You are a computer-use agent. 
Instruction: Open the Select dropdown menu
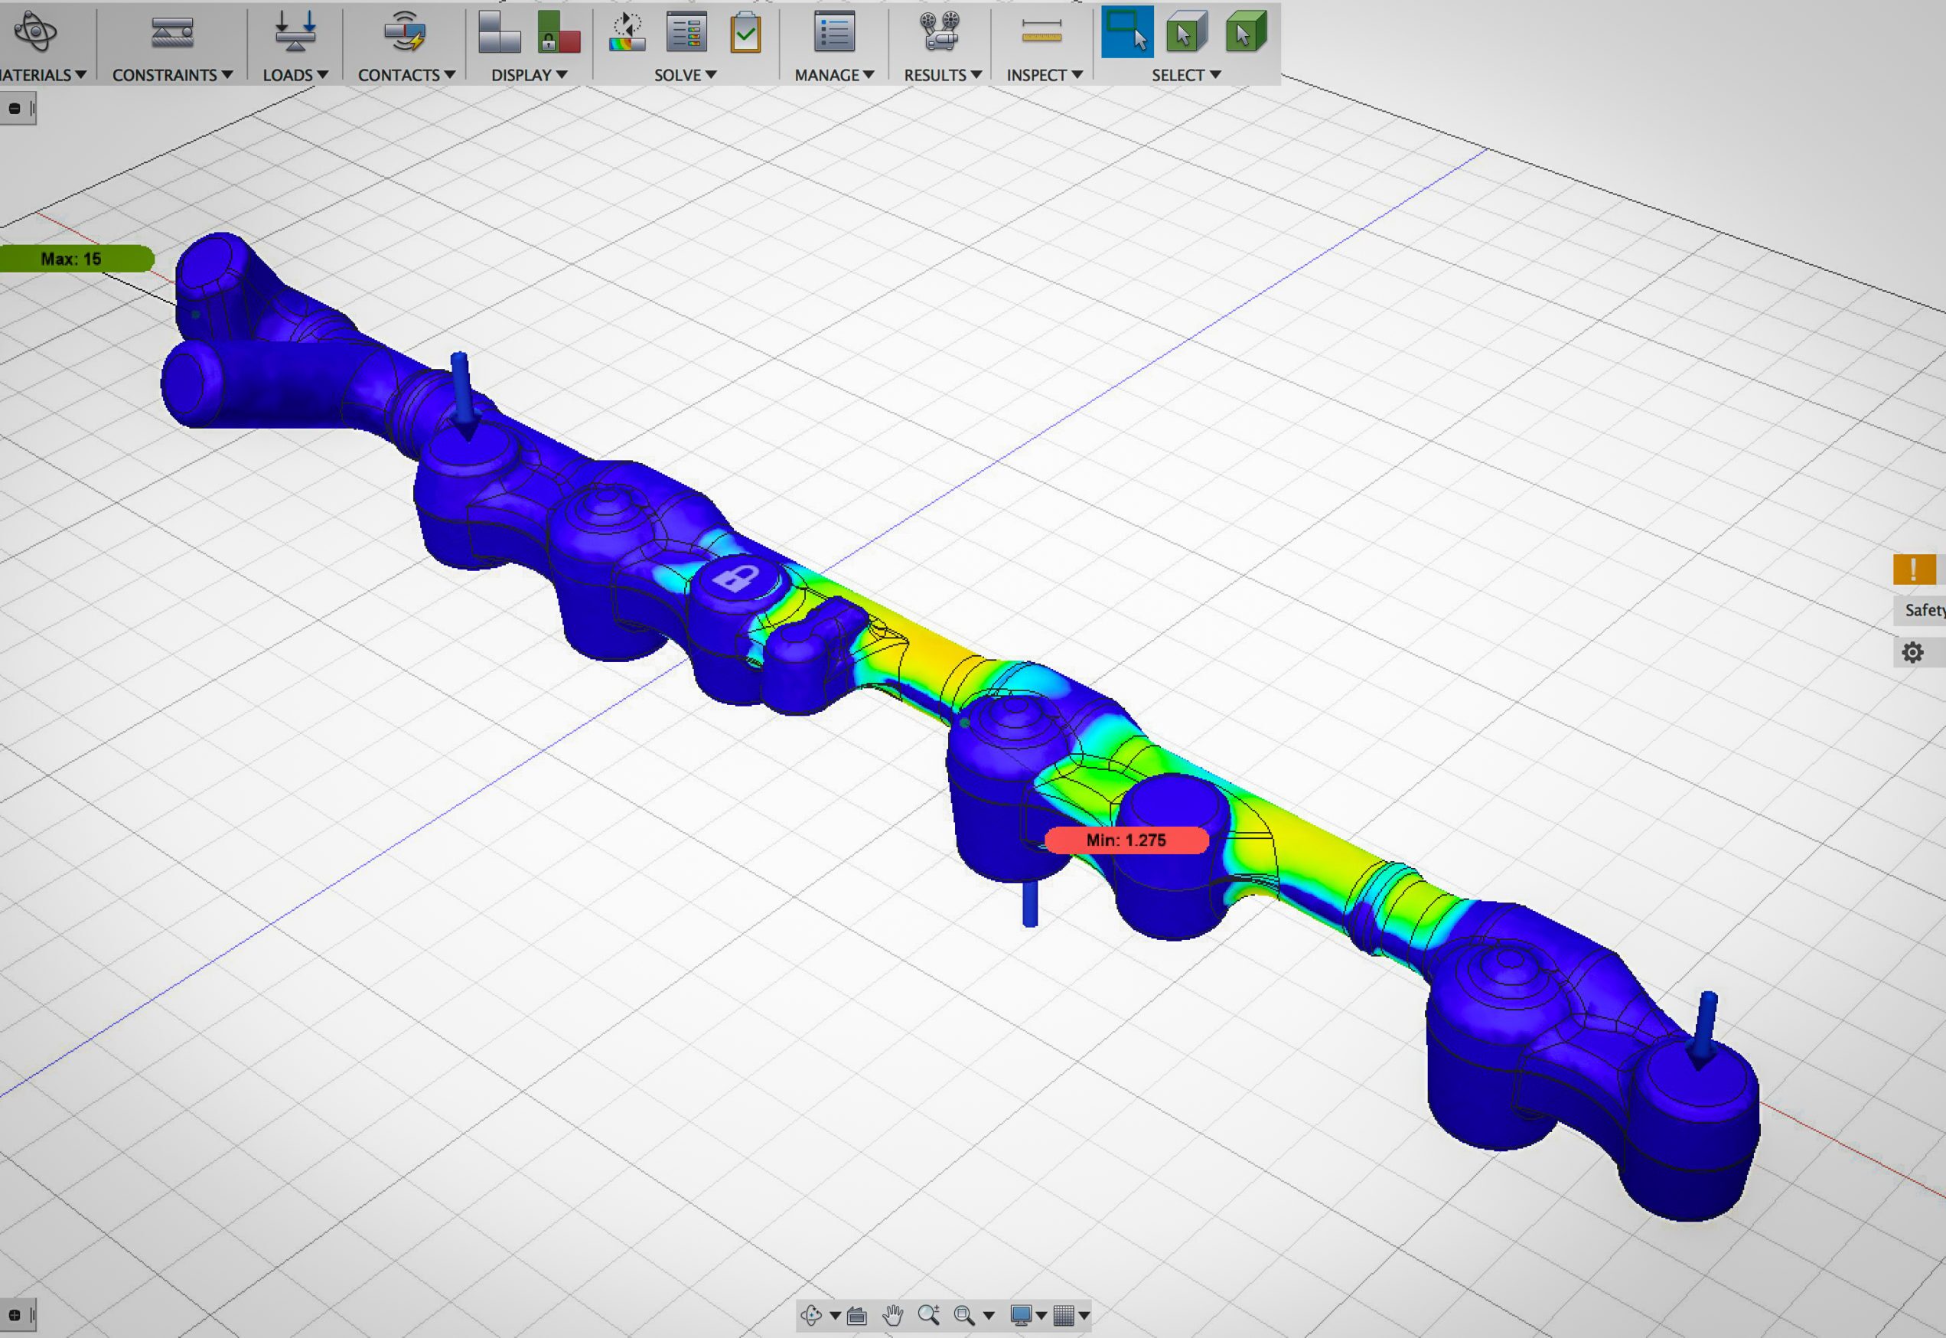(1186, 74)
